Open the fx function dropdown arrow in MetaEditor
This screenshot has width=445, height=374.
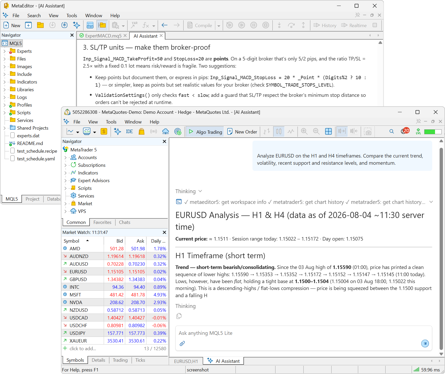pos(154,26)
